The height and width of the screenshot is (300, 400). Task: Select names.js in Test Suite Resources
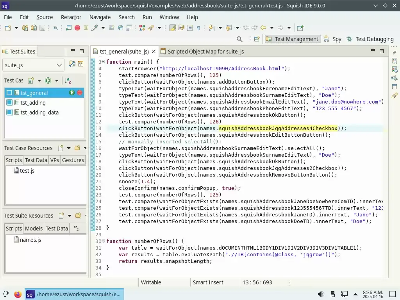27,239
